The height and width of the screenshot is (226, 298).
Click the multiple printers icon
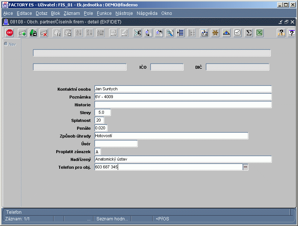tap(124, 33)
